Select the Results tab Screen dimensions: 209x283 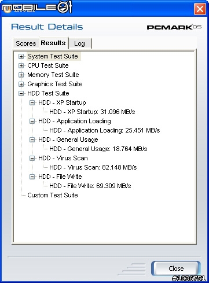[53, 43]
